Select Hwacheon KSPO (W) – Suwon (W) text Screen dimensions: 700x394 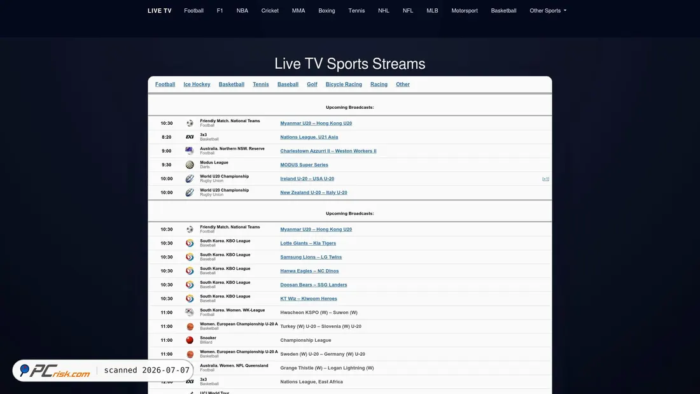(x=319, y=313)
